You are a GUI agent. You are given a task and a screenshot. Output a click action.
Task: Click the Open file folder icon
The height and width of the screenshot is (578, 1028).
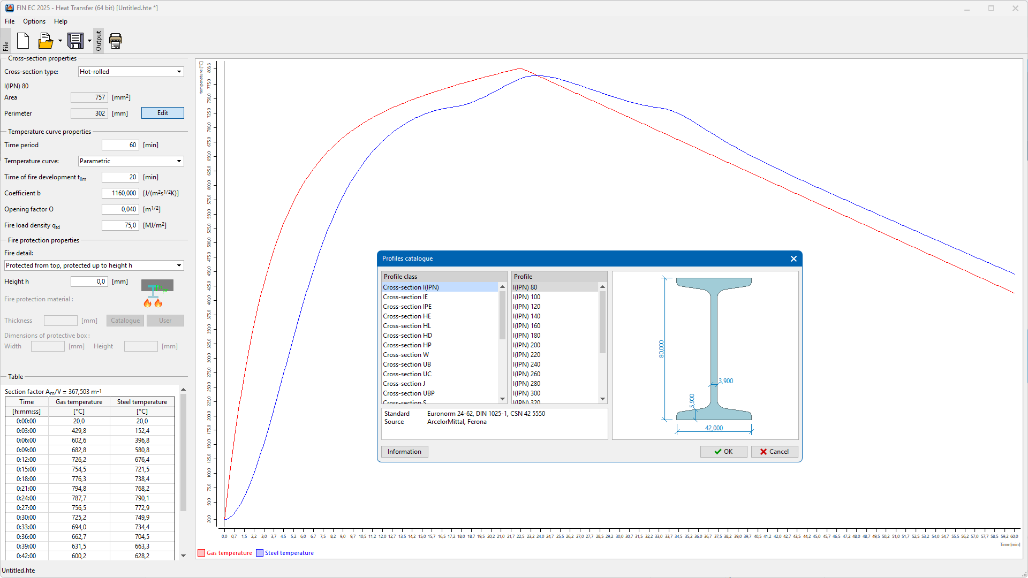(46, 41)
